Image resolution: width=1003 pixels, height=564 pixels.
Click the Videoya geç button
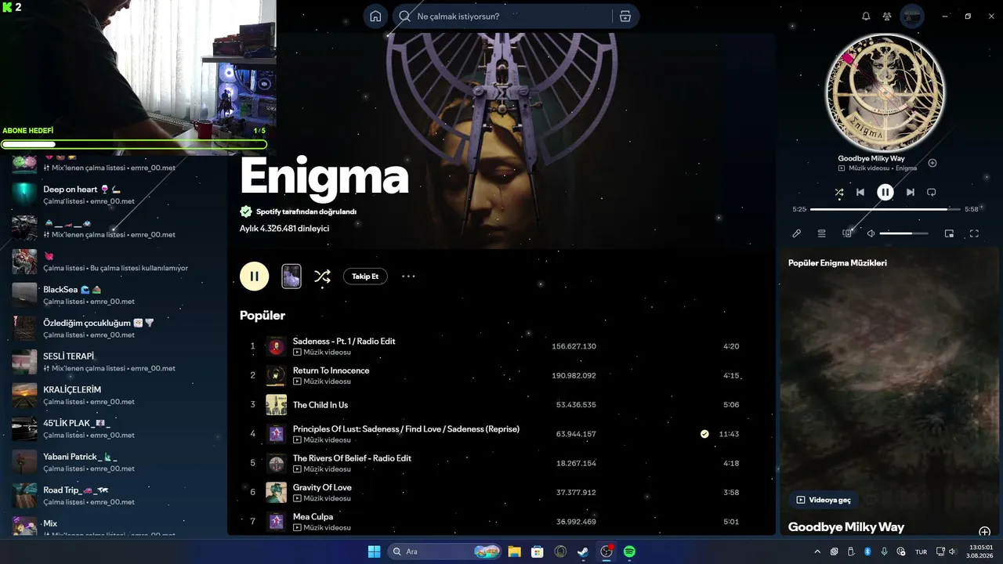pos(824,500)
